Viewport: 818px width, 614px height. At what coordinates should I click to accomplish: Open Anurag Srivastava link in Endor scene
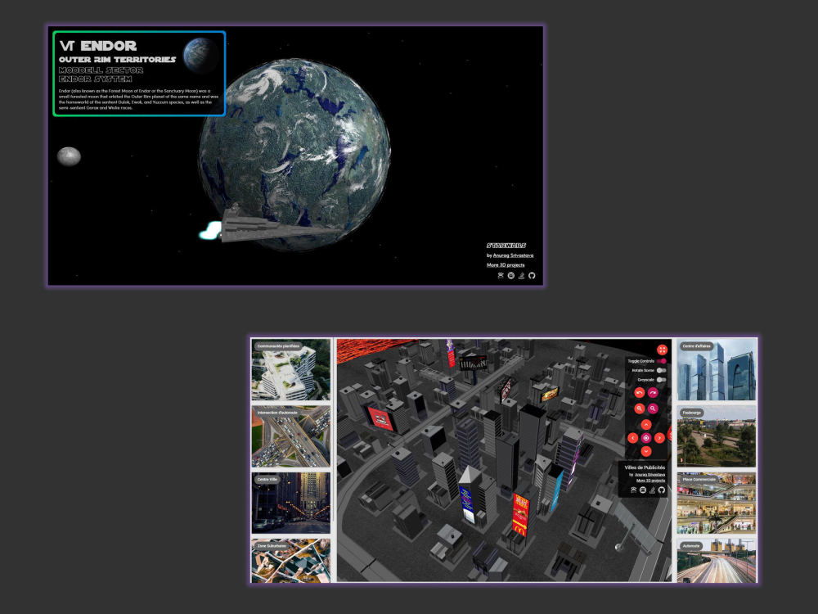[513, 255]
